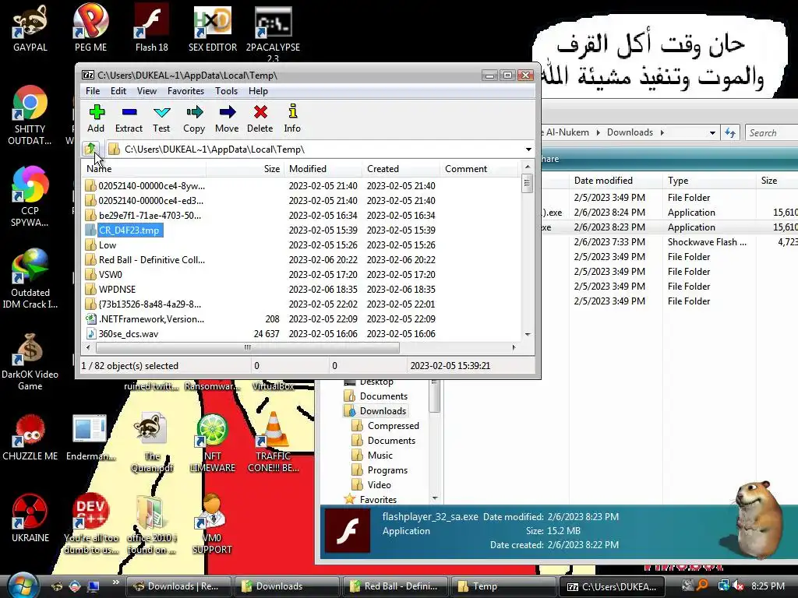Open the VM0 SUPPORT desktop icon

212,524
